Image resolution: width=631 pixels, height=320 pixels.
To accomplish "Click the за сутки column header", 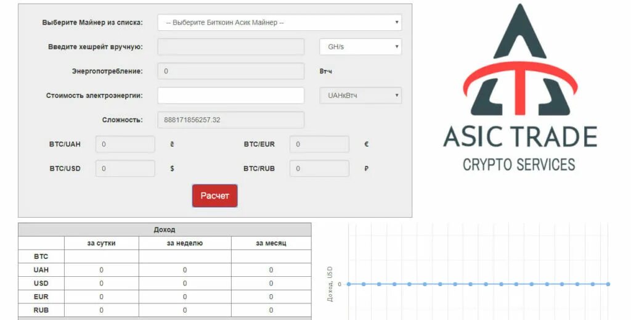I will (x=102, y=243).
